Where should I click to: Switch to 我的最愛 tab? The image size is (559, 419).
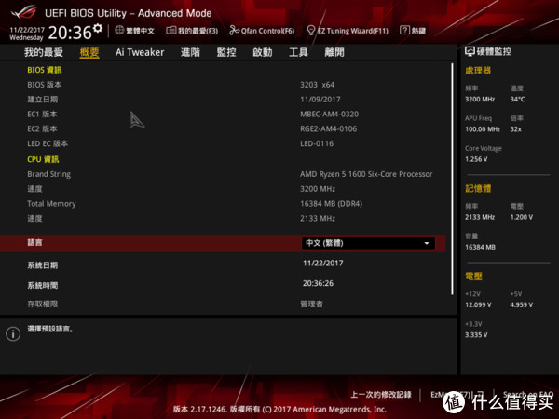[x=44, y=52]
